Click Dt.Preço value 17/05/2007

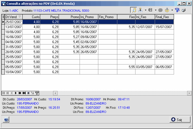pyautogui.click(x=24, y=108)
